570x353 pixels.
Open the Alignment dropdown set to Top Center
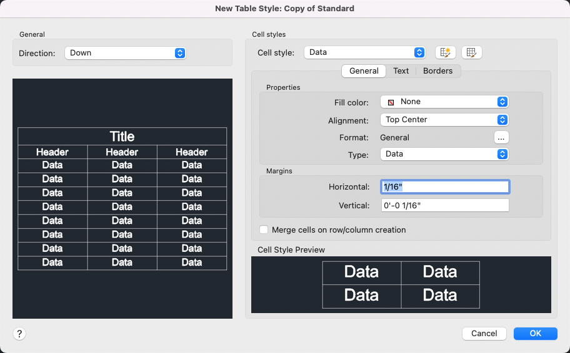[444, 120]
